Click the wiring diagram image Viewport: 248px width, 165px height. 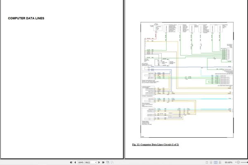point(187,80)
